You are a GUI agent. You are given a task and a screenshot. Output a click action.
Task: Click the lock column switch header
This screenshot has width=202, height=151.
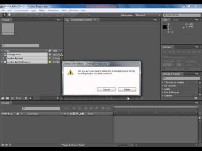click(11, 114)
